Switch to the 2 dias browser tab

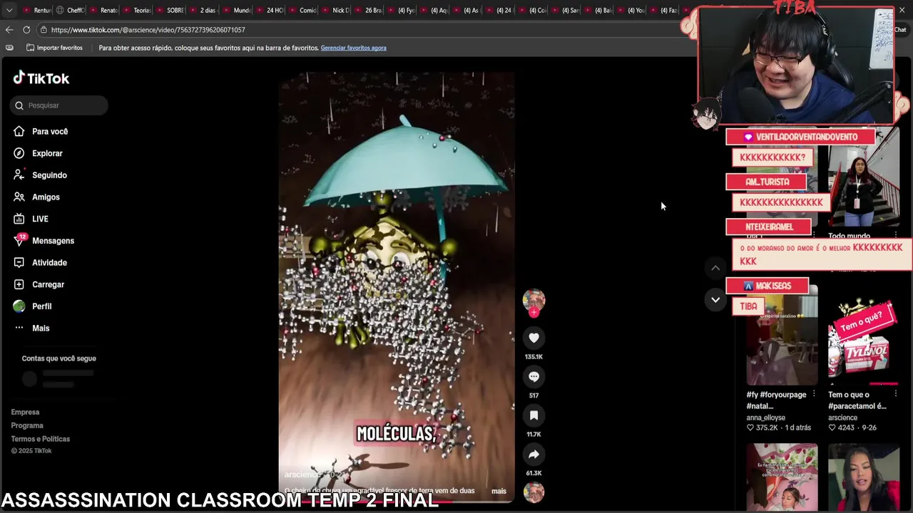click(x=203, y=10)
